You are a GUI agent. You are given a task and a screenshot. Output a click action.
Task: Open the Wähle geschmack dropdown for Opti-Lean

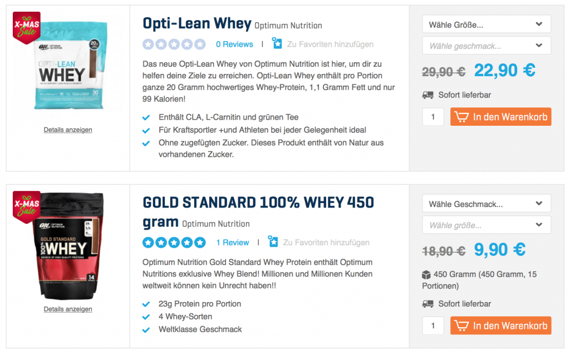(x=487, y=46)
